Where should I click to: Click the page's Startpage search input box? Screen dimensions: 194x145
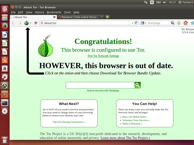point(100,85)
